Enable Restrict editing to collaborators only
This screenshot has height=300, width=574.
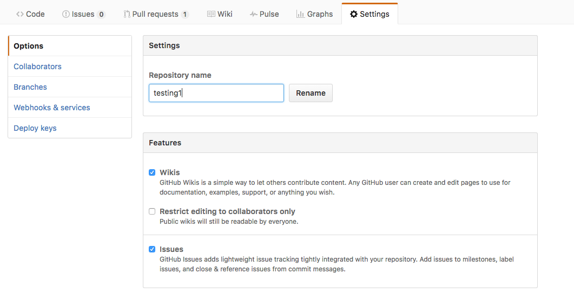point(152,211)
